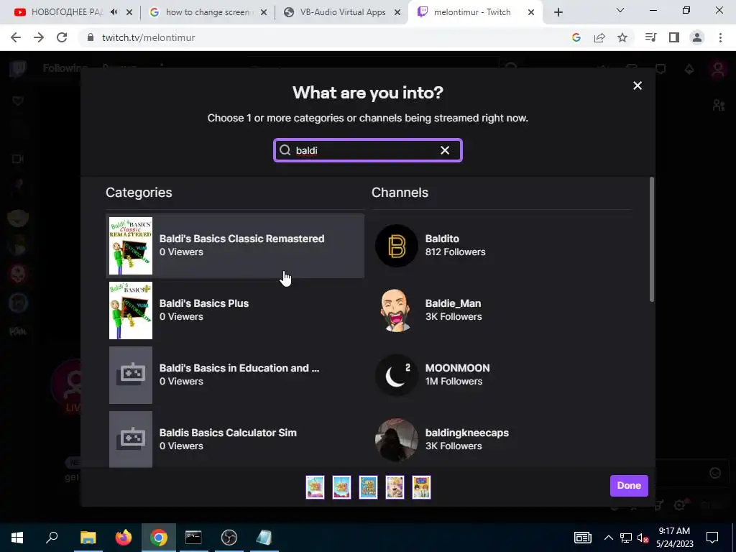Select Baldi's Basics Plus category
This screenshot has width=736, height=552.
pos(235,310)
